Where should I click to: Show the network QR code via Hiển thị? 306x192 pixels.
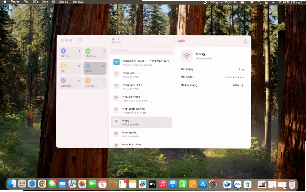(238, 85)
